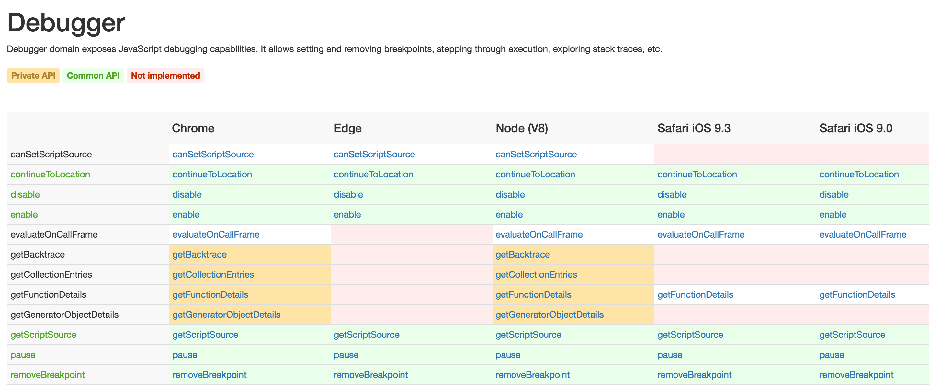The height and width of the screenshot is (385, 929).
Task: Open Chrome getCollectionEntries link
Action: pyautogui.click(x=213, y=275)
